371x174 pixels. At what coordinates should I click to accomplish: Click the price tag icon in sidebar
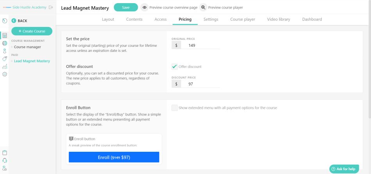click(5, 59)
